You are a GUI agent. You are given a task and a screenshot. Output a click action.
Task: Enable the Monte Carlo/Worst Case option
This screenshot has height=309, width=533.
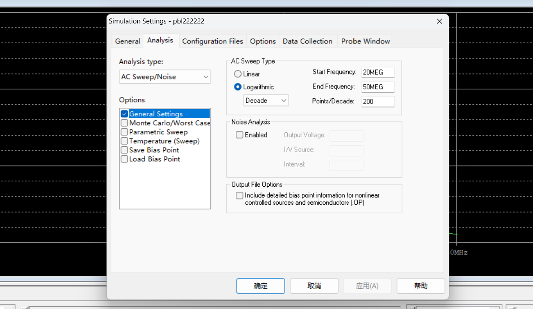(124, 123)
